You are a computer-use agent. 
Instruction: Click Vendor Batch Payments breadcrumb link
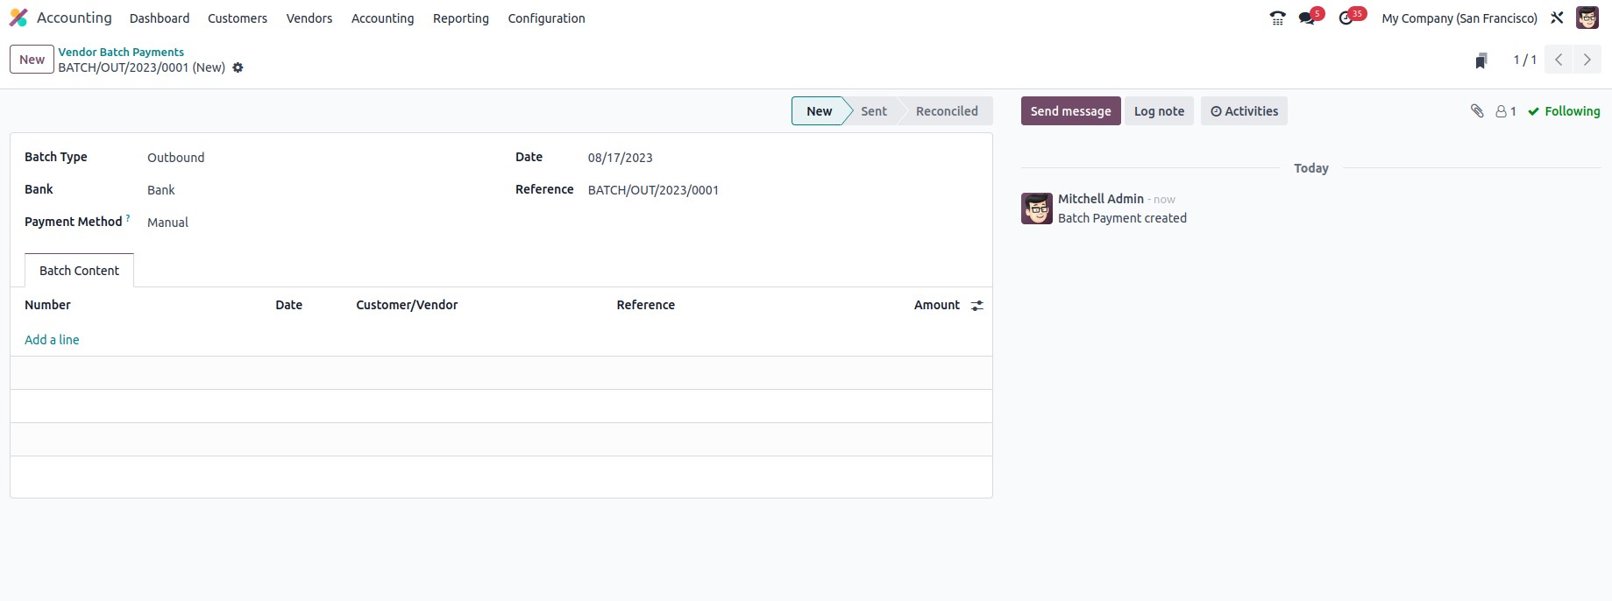121,52
